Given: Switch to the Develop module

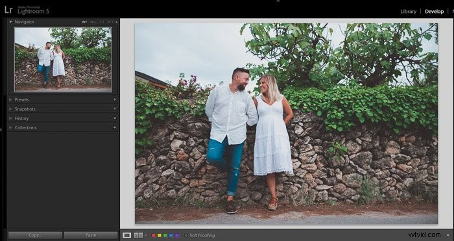Looking at the screenshot, I should [x=434, y=12].
